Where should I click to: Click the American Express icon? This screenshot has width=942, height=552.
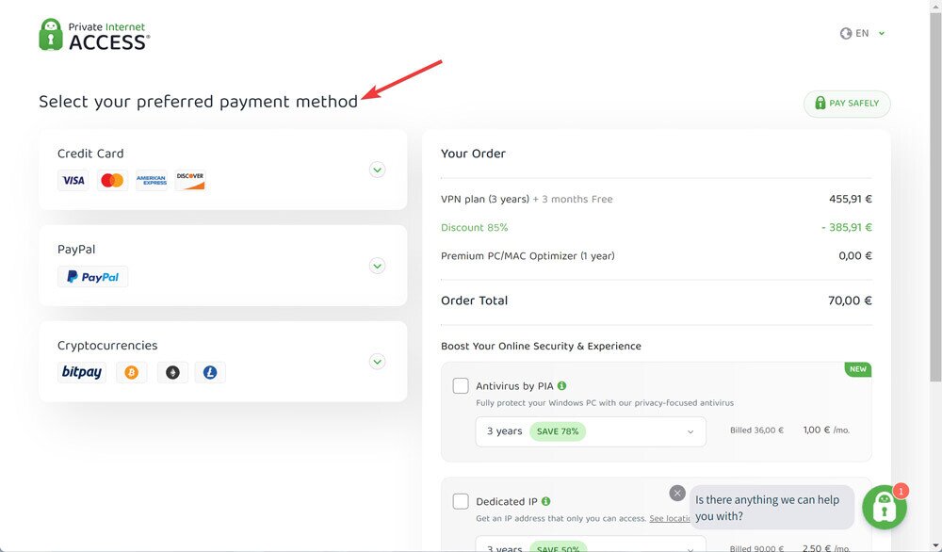(152, 180)
